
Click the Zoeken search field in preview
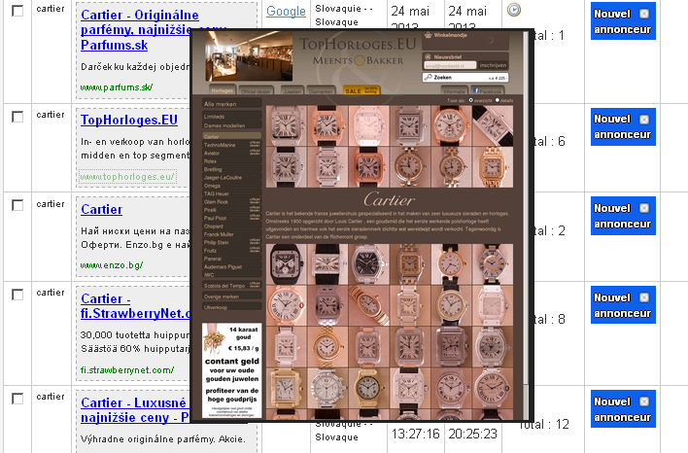click(465, 77)
